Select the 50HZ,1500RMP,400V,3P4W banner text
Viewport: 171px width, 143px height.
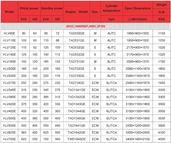point(85,26)
